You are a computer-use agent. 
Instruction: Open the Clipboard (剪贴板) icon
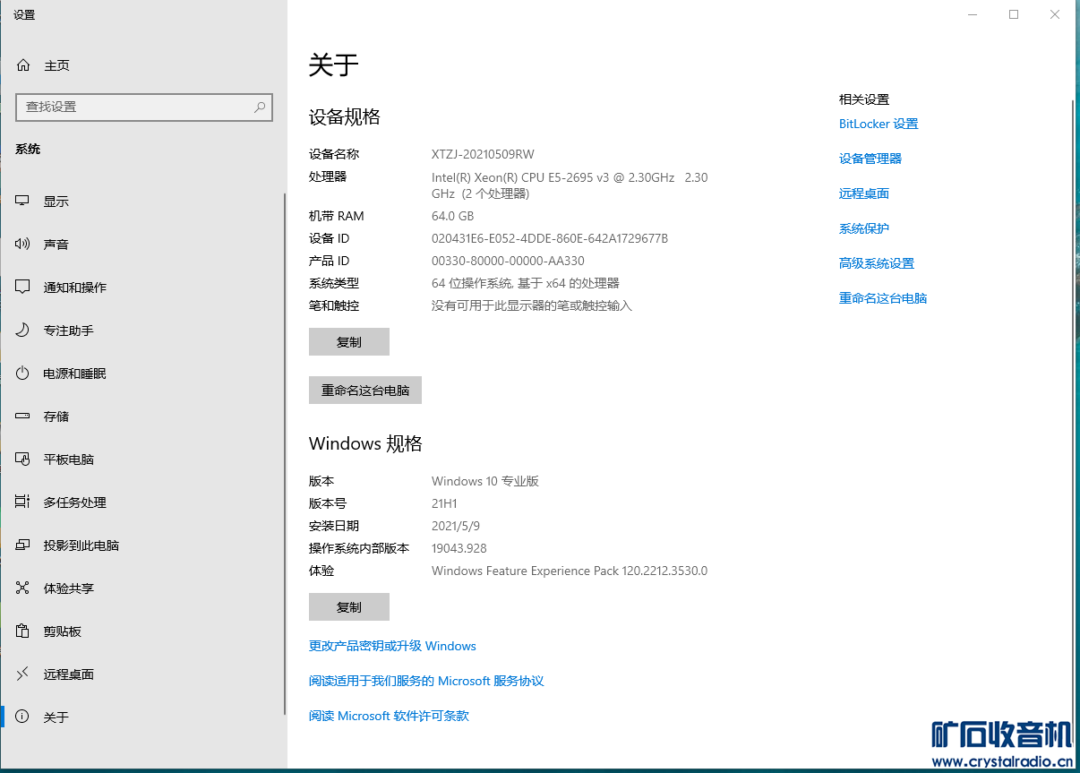[23, 631]
